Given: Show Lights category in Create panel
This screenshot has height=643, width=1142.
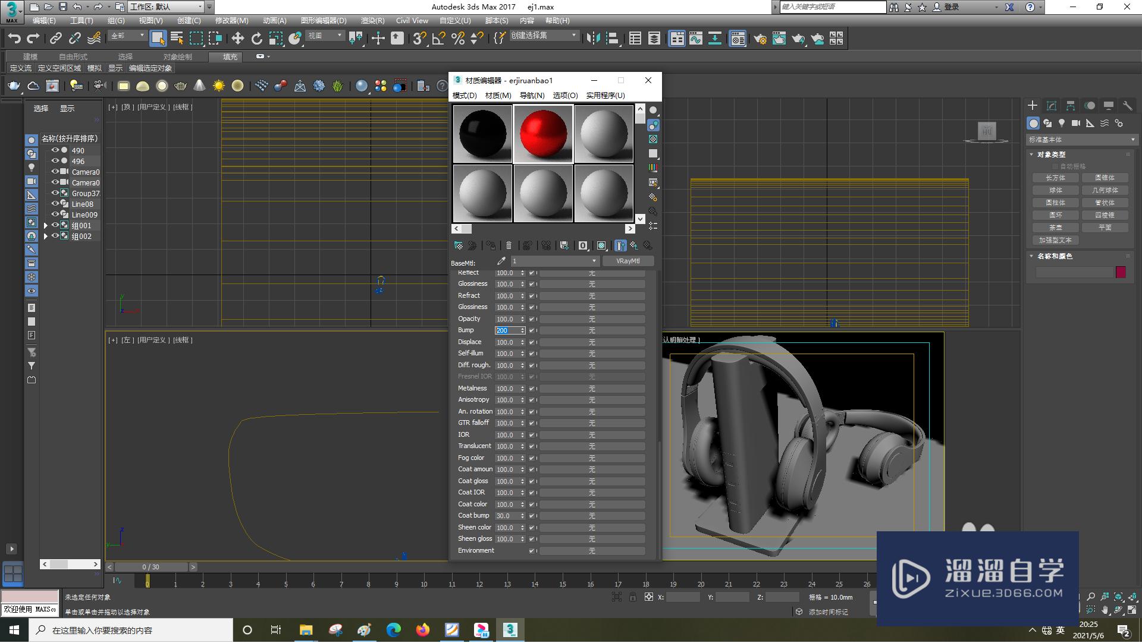Looking at the screenshot, I should pyautogui.click(x=1062, y=123).
